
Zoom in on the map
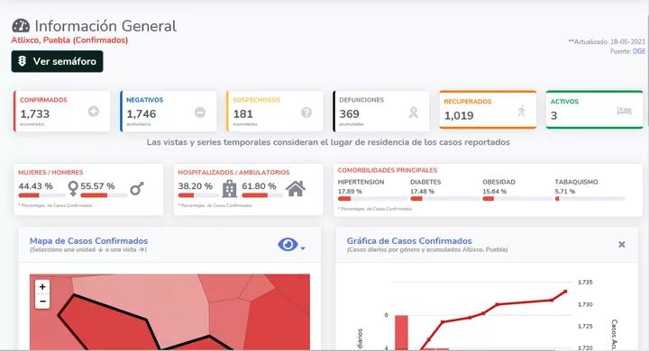[42, 286]
